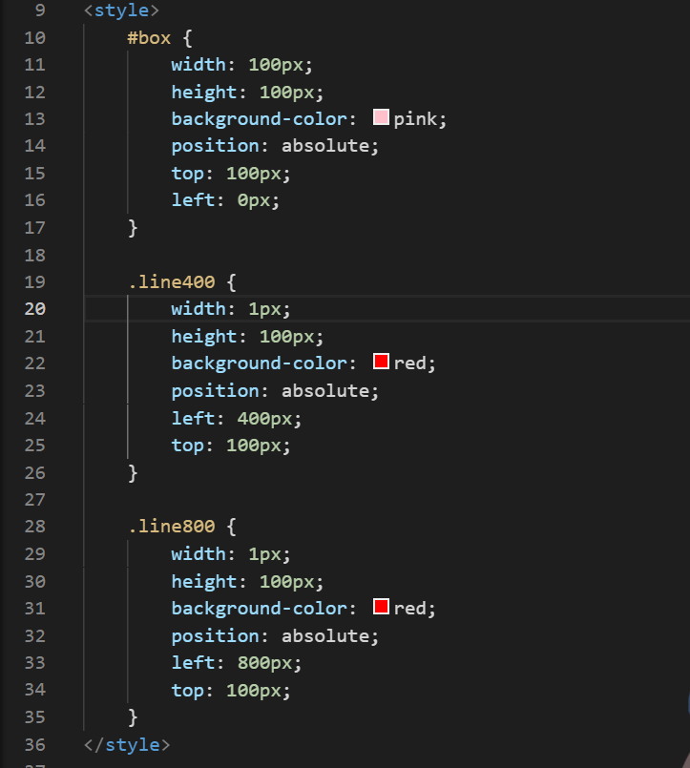Click line number 28 in gutter
The height and width of the screenshot is (768, 690).
tap(34, 526)
